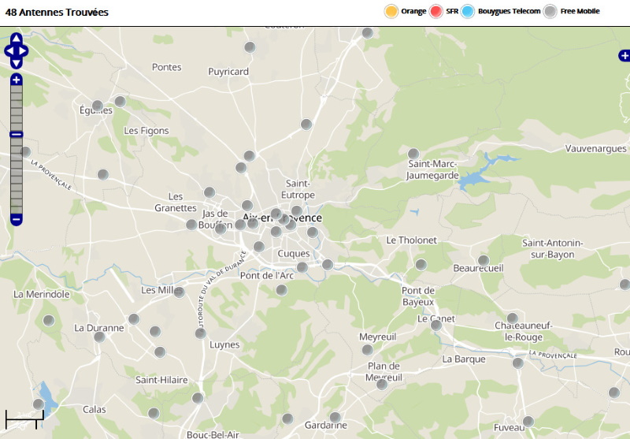Toggle the Orange operator filter
This screenshot has width=630, height=439.
391,11
